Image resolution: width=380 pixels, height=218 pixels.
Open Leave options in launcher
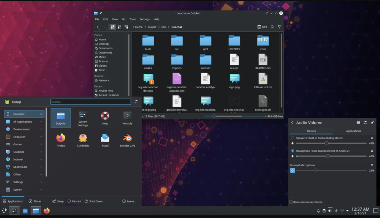[x=129, y=201]
